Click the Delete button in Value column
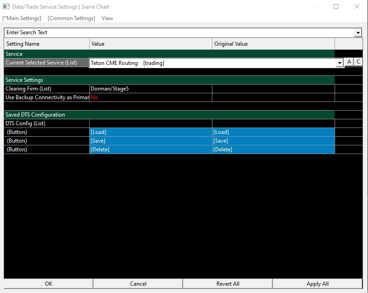Image resolution: width=368 pixels, height=293 pixels. (x=151, y=149)
